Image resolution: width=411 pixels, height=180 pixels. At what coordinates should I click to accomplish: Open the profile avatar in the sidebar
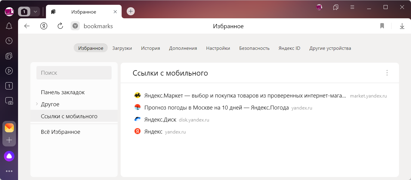[x=9, y=12]
